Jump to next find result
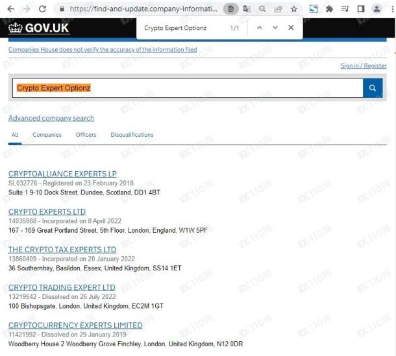 point(275,28)
